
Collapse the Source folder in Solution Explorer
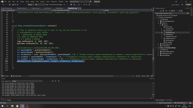click(x=160, y=25)
